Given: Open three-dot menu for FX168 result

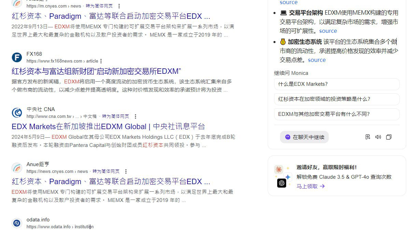Looking at the screenshot, I should tap(101, 61).
